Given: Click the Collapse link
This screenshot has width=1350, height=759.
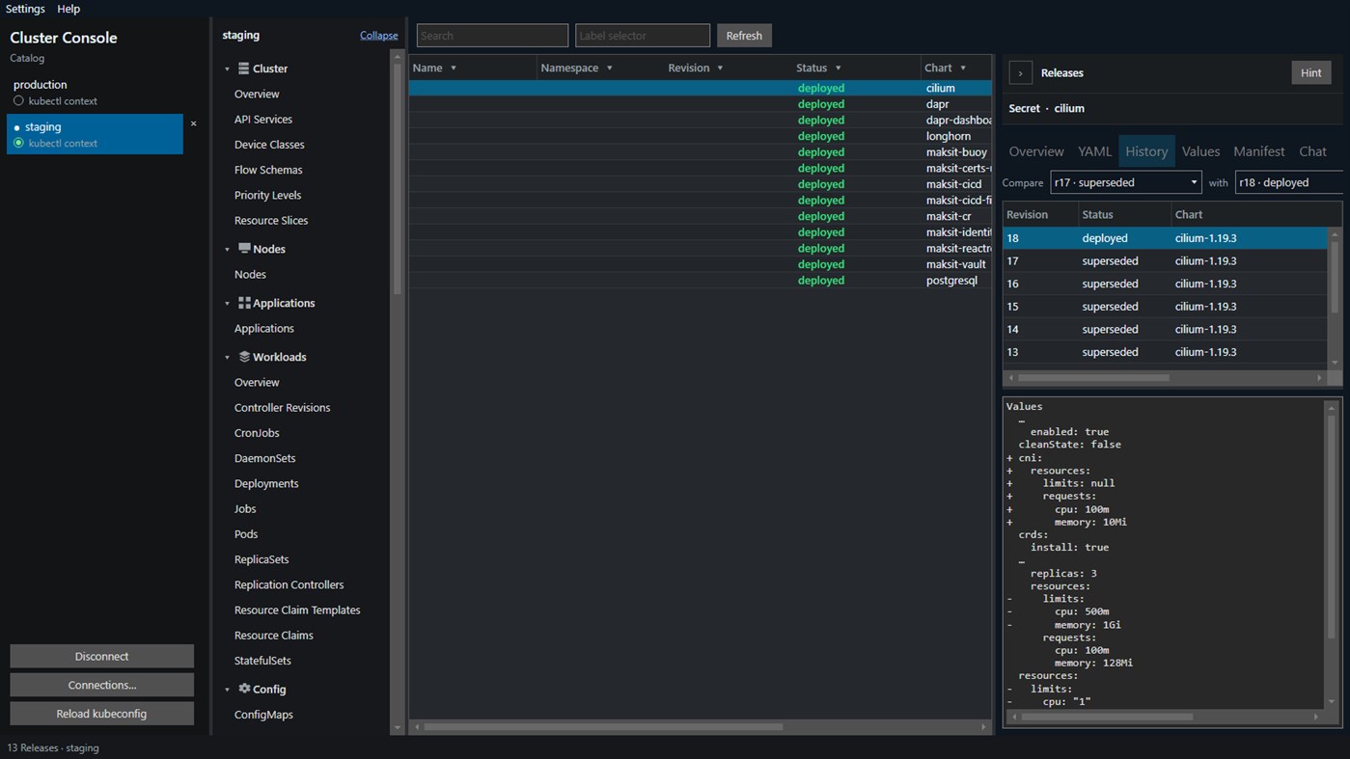Looking at the screenshot, I should pyautogui.click(x=378, y=36).
